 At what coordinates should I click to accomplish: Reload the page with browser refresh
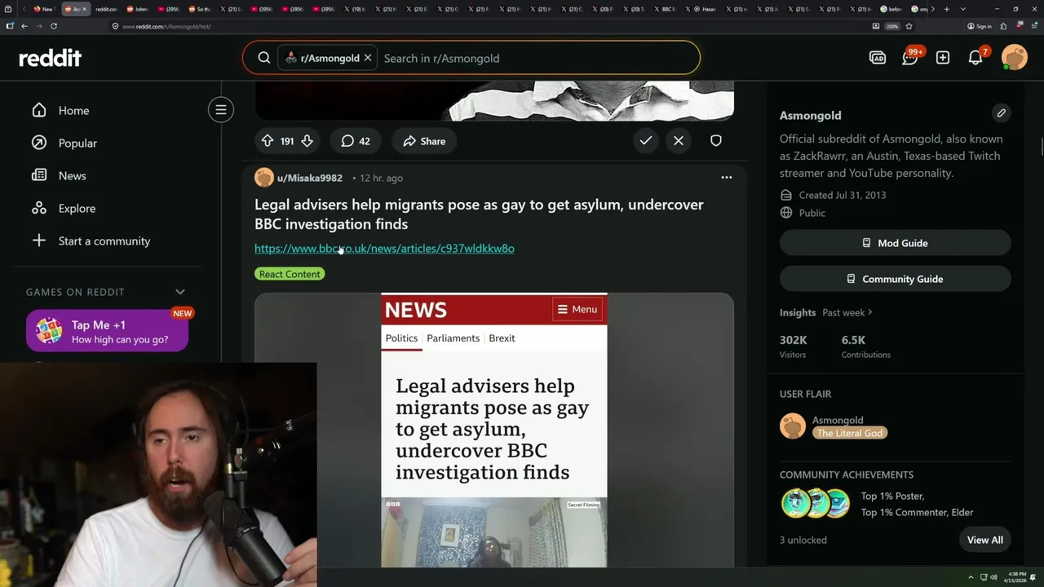54,26
